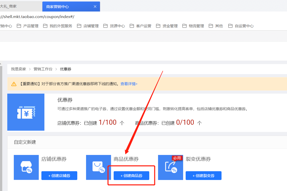The image size is (287, 191).
Task: Click the 商品优惠券 shopping bag icon
Action: coord(99,167)
